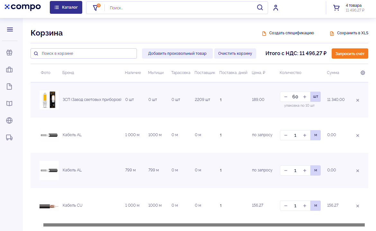Image resolution: width=376 pixels, height=231 pixels.
Task: Click Добавить произвольный товар button
Action: point(177,54)
